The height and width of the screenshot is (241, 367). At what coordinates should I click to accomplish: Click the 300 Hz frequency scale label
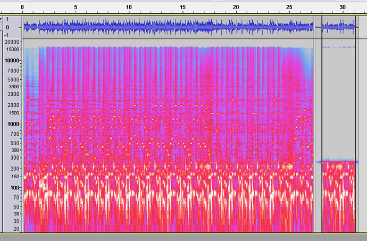click(x=14, y=157)
